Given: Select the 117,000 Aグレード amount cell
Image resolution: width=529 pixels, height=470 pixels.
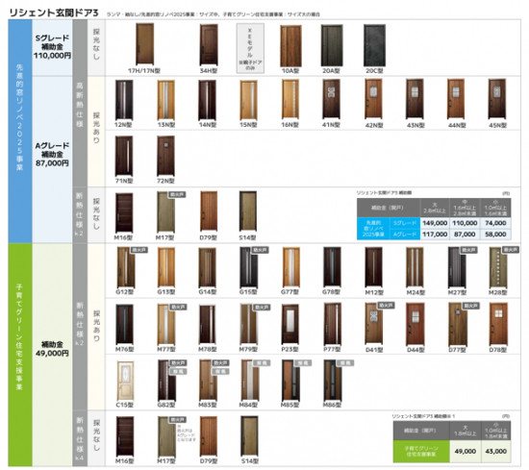Looking at the screenshot, I should tap(435, 235).
